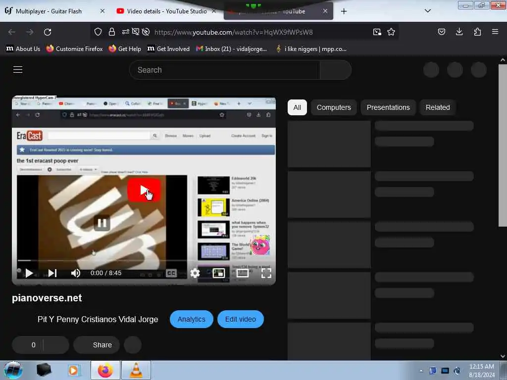Click the video title pianoverse.net
This screenshot has height=380, width=507.
pos(47,298)
